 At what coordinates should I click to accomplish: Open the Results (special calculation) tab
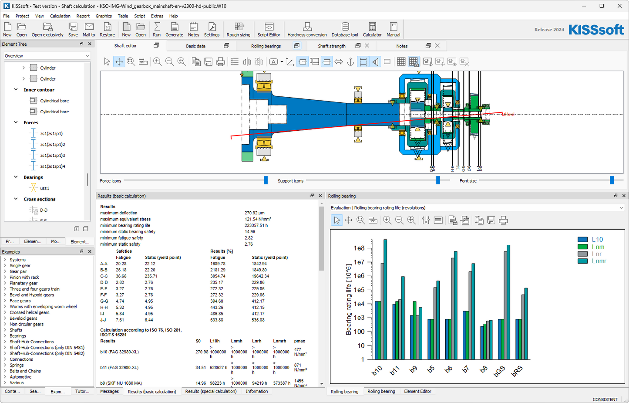tap(211, 391)
